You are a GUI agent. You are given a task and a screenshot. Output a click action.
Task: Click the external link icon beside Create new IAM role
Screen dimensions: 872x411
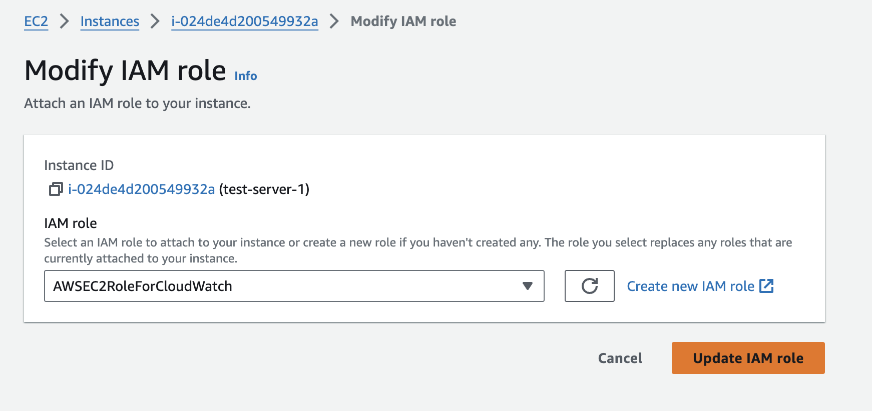click(766, 286)
